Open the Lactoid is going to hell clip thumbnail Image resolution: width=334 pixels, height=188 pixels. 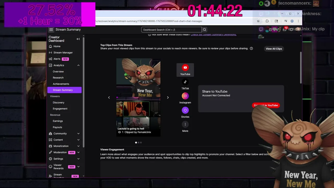coord(138,97)
